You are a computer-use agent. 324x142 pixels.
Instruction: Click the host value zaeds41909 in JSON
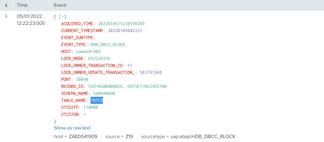pos(88,52)
